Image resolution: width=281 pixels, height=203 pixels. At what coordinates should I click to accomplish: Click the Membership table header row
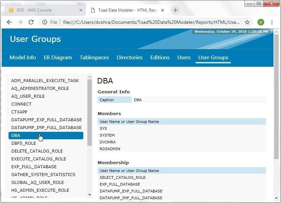(x=182, y=171)
